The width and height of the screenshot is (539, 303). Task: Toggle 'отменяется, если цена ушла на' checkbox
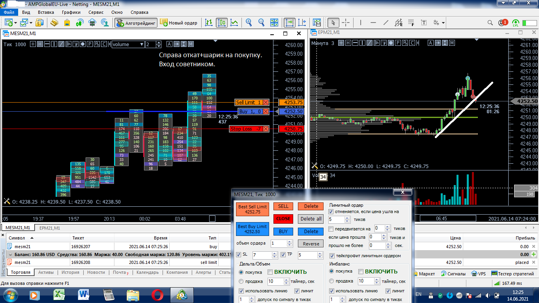tap(331, 212)
